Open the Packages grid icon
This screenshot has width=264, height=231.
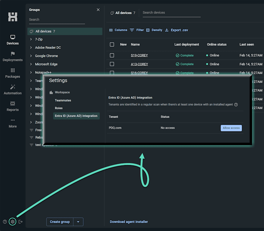pos(13,70)
